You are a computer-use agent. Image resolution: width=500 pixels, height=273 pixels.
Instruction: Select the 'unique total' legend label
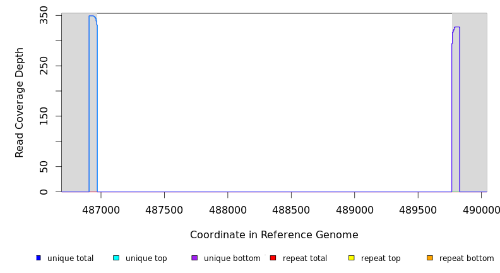[70, 258]
